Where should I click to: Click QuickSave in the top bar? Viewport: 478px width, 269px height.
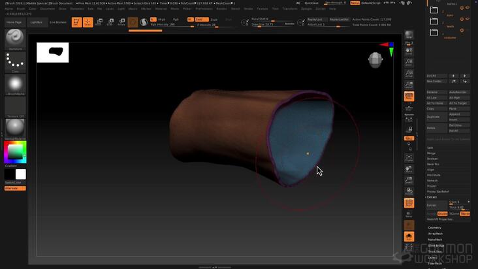(311, 3)
